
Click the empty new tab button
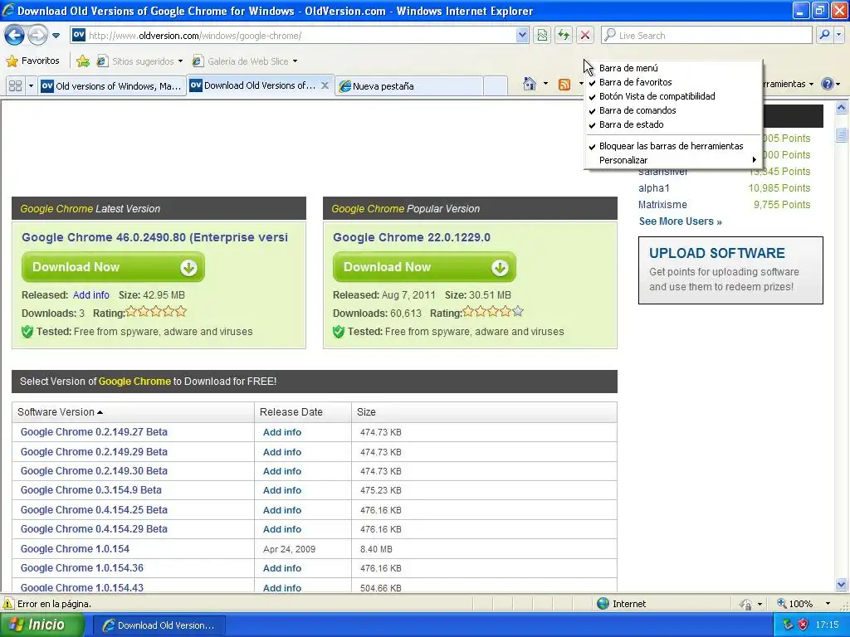[x=495, y=86]
